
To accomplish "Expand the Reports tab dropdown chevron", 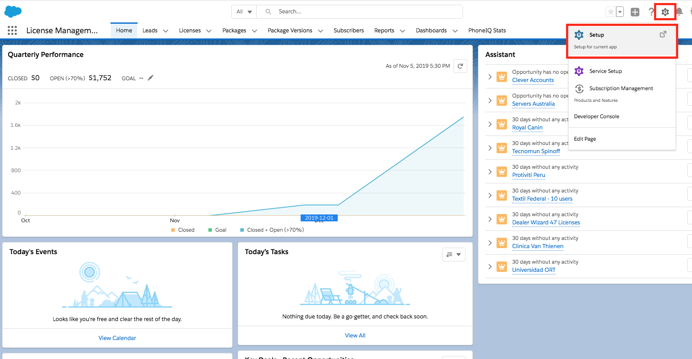I will (x=403, y=31).
